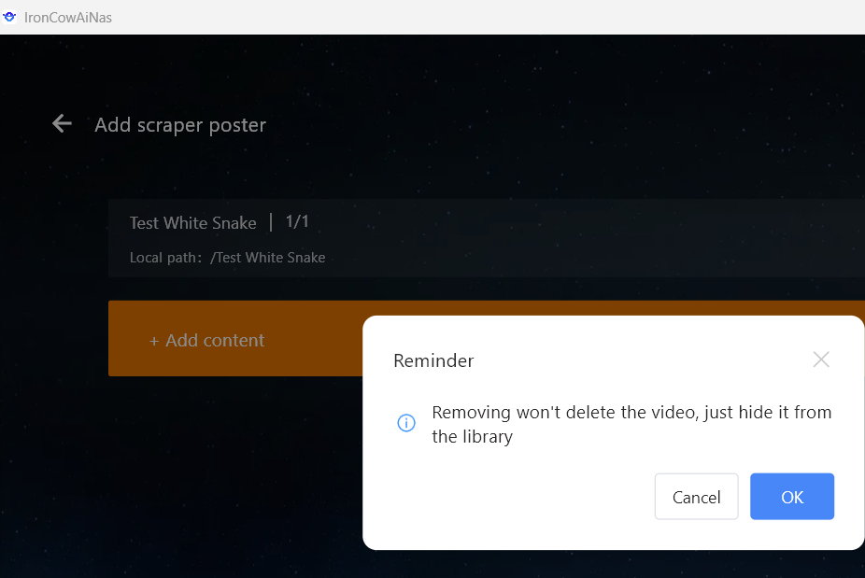This screenshot has height=578, width=865.
Task: Select the Test White Snake folder name
Action: (x=192, y=222)
